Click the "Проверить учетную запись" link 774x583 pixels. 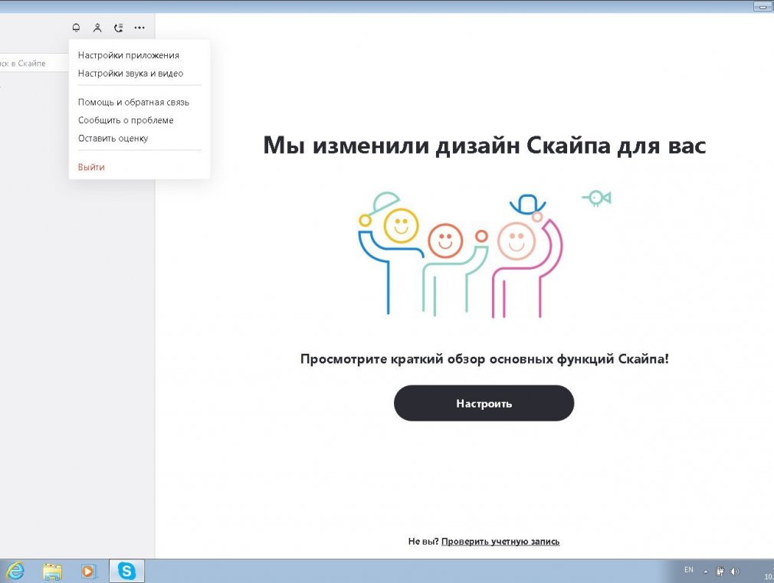(x=500, y=542)
